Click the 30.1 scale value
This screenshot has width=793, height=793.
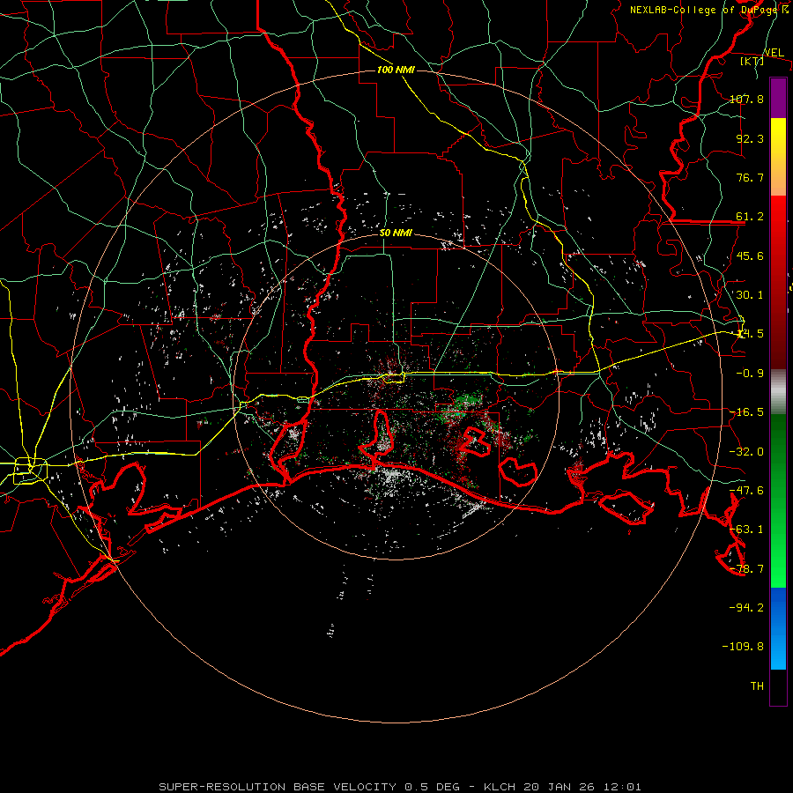tap(750, 295)
